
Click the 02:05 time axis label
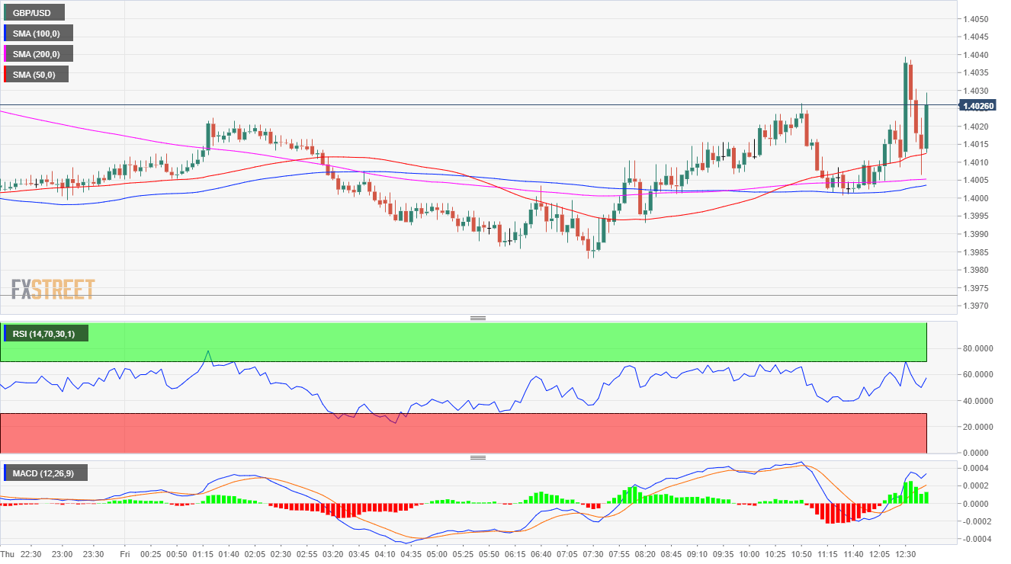tap(254, 554)
